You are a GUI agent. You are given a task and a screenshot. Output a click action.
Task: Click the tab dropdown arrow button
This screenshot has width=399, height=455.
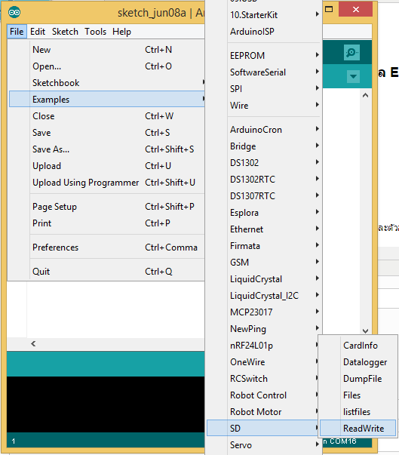353,77
